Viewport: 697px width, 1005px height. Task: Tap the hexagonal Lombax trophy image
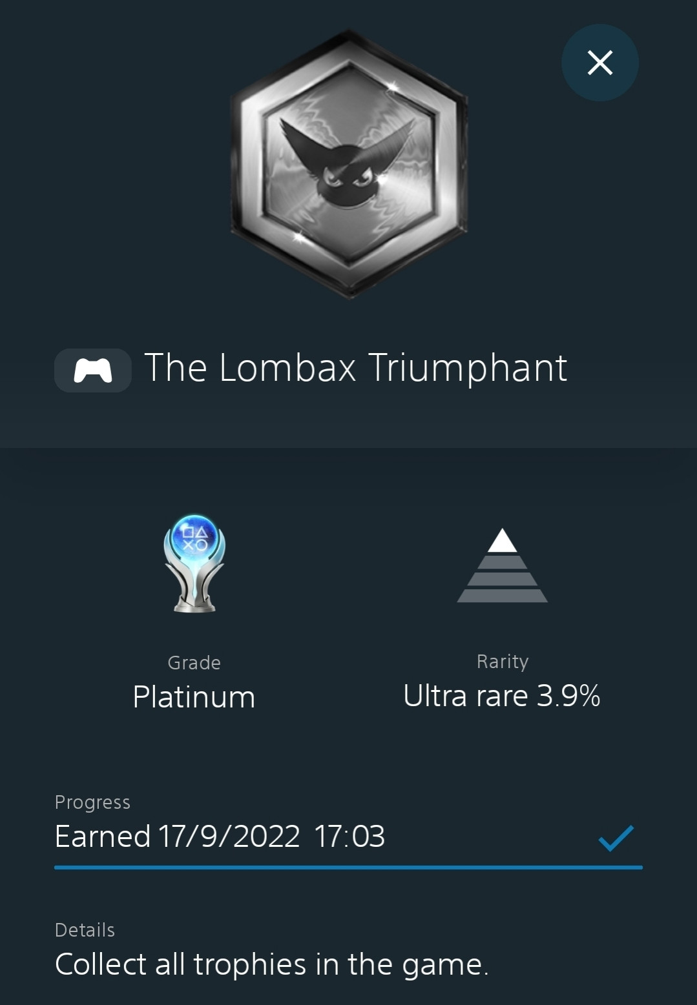click(x=349, y=164)
